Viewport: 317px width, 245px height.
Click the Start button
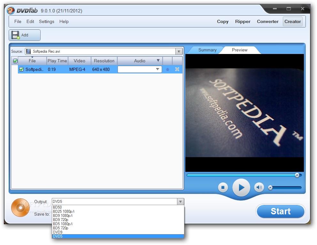coord(280,211)
